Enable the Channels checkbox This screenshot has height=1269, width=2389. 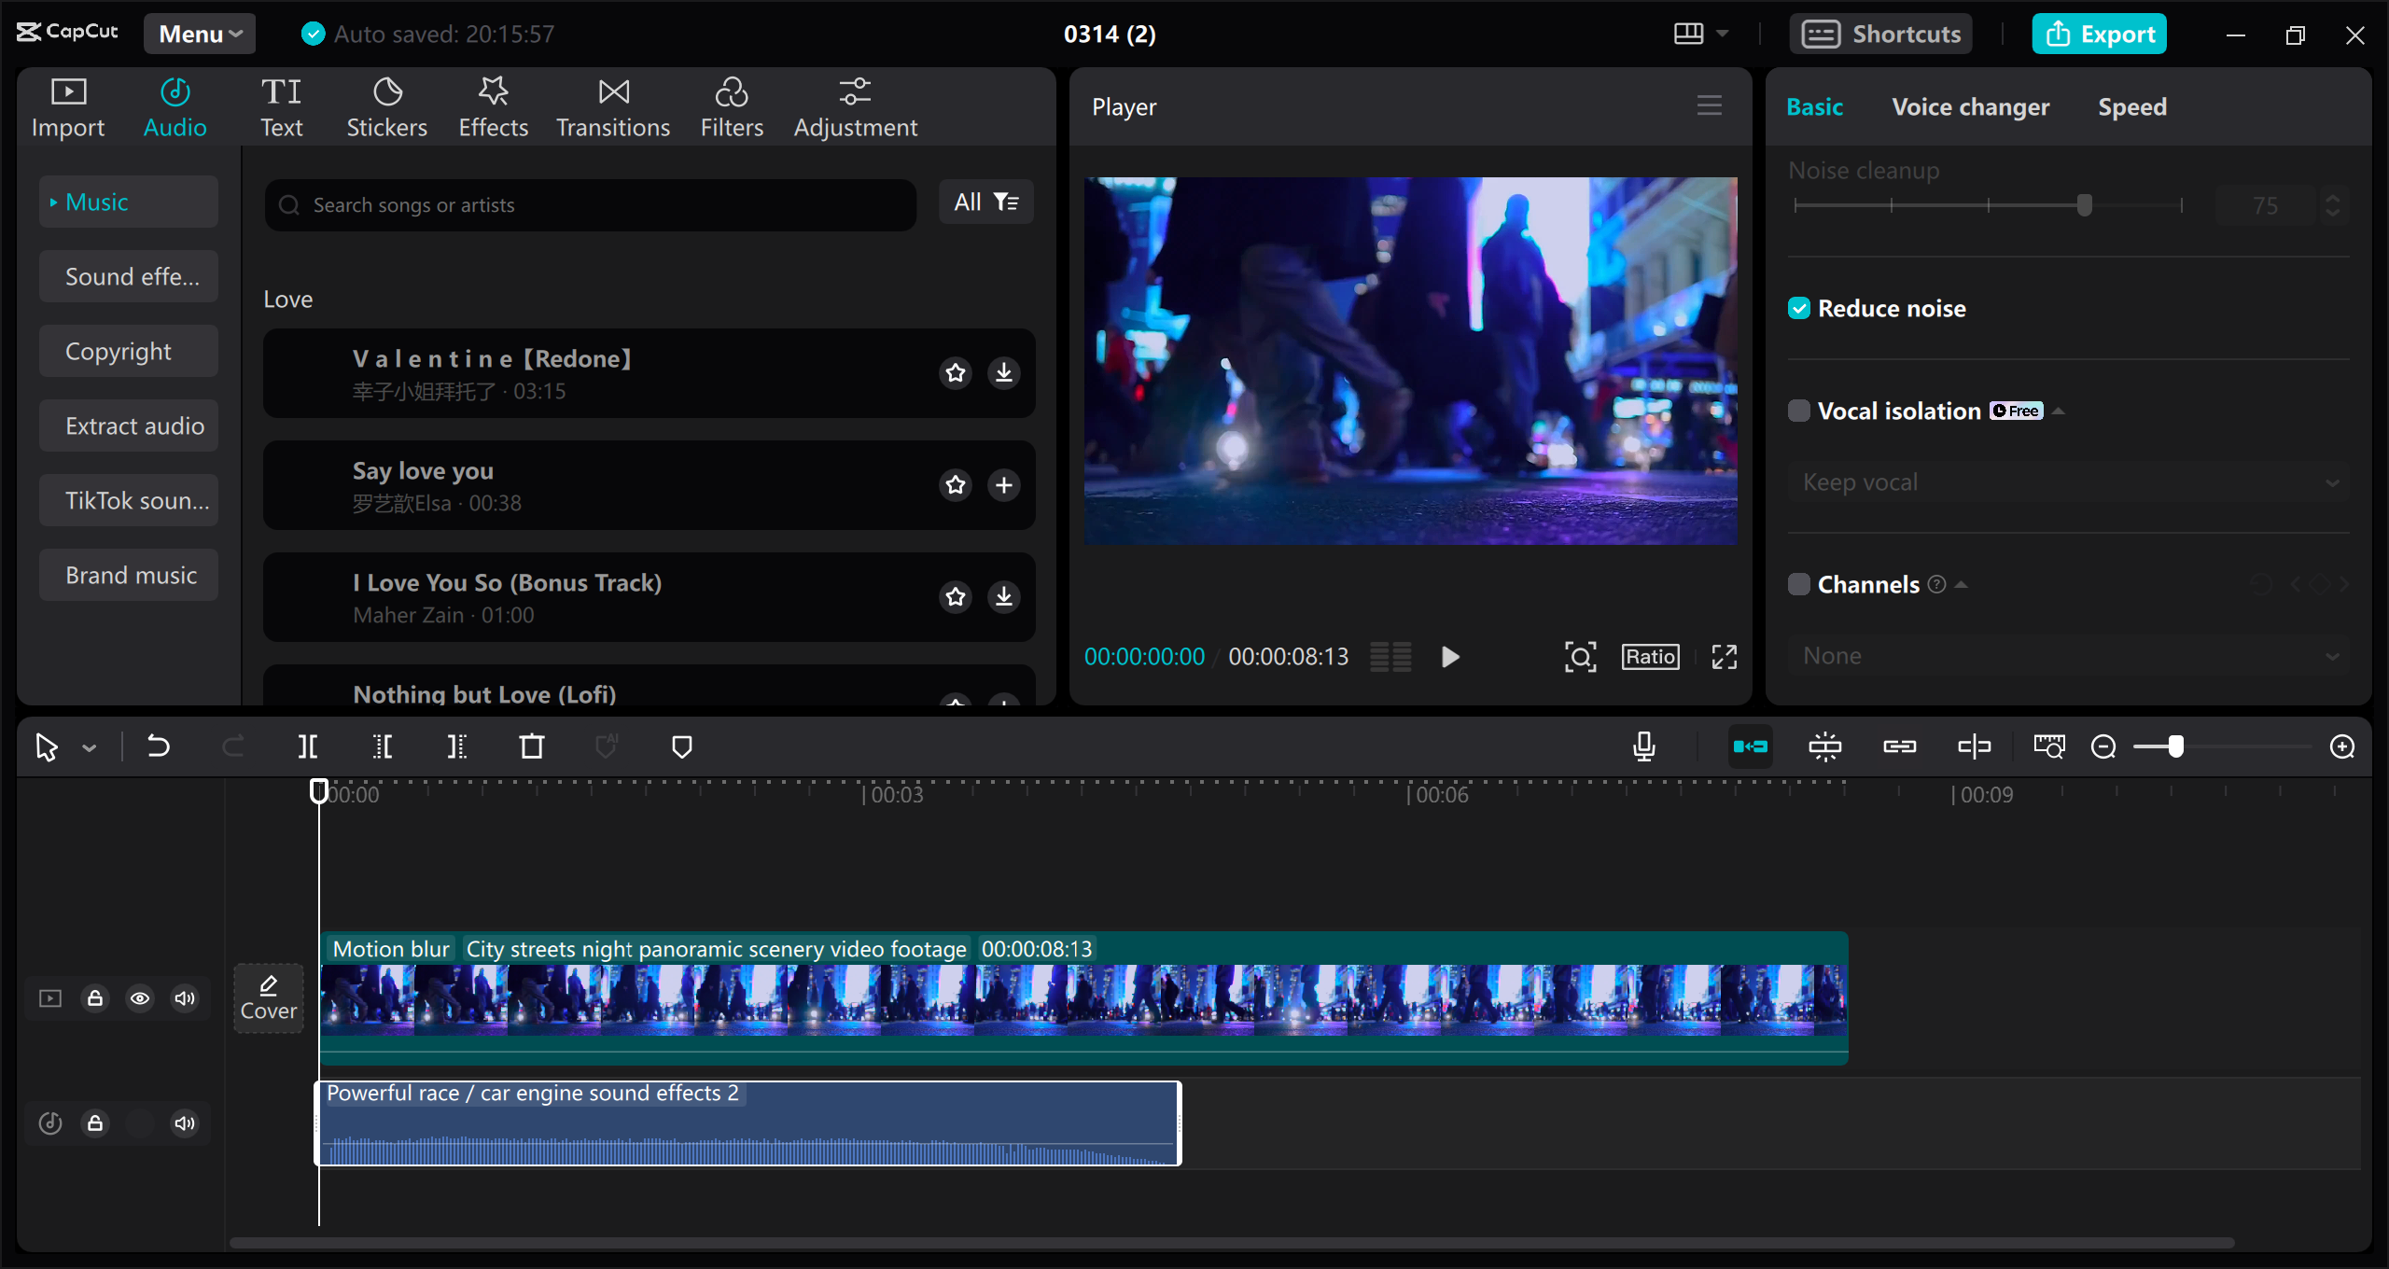[x=1799, y=585]
